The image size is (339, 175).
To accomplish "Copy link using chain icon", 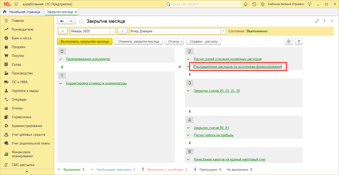I will [x=317, y=21].
